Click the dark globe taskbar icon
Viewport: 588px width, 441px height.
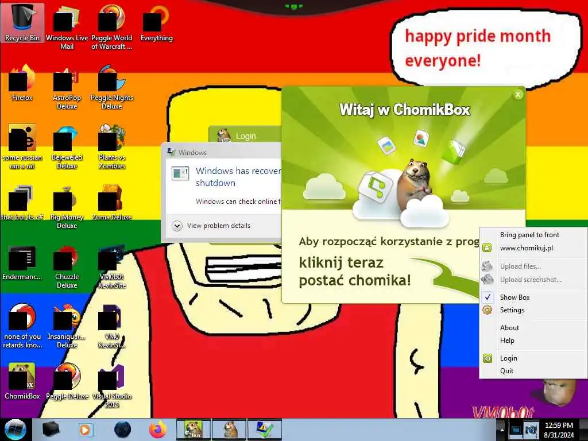(122, 430)
